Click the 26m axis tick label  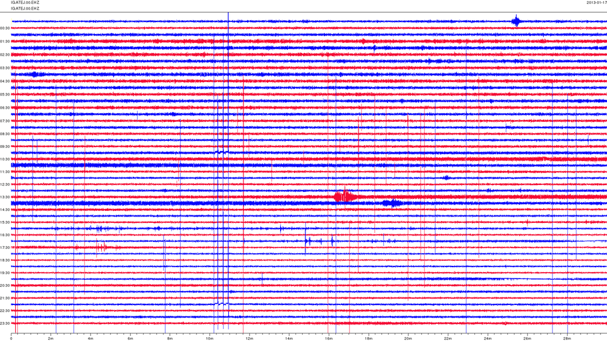point(527,338)
